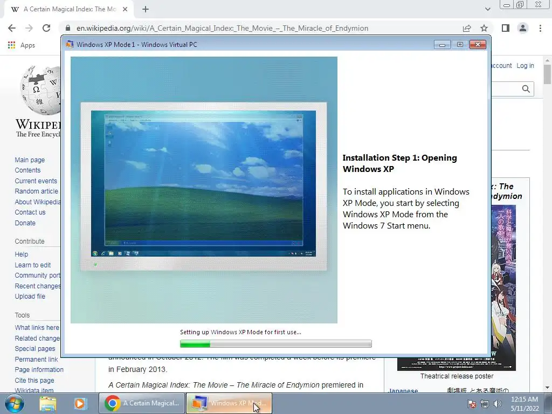552x414 pixels.
Task: Click the padlock site info icon
Action: [68, 28]
